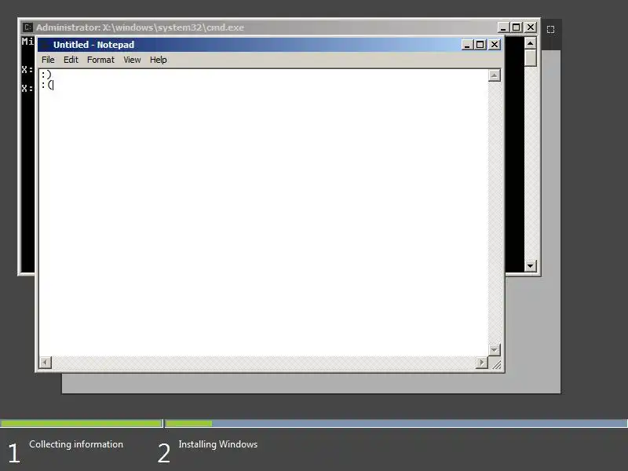Click the cmd.exe window system icon
This screenshot has width=628, height=471.
(x=27, y=27)
